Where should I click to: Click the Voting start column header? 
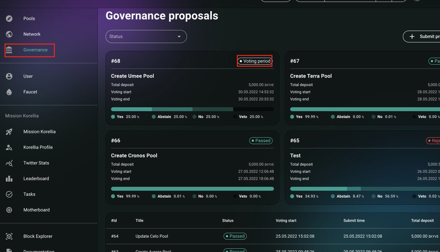pyautogui.click(x=286, y=220)
